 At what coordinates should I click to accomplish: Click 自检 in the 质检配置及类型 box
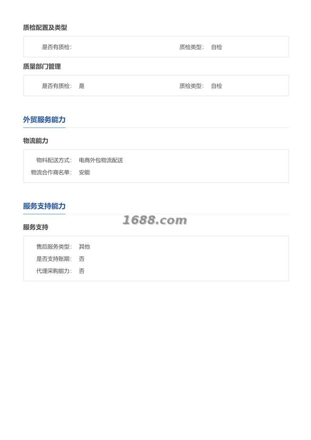[x=216, y=47]
